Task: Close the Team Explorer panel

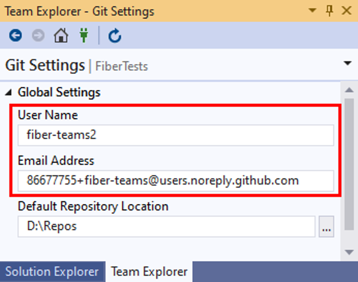Action: click(x=346, y=11)
